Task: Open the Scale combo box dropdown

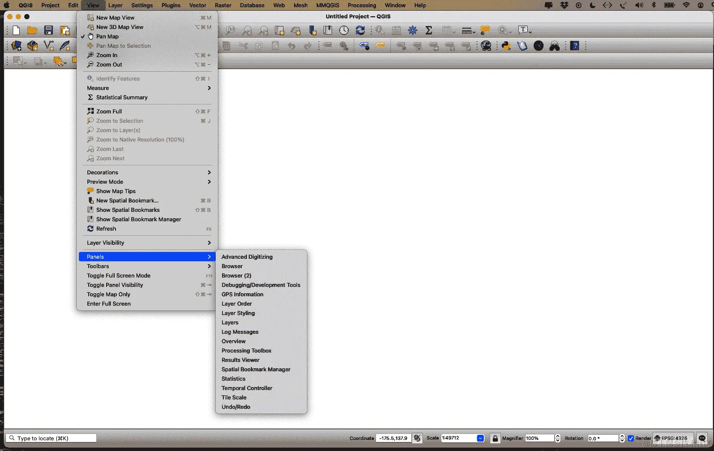Action: [x=480, y=438]
